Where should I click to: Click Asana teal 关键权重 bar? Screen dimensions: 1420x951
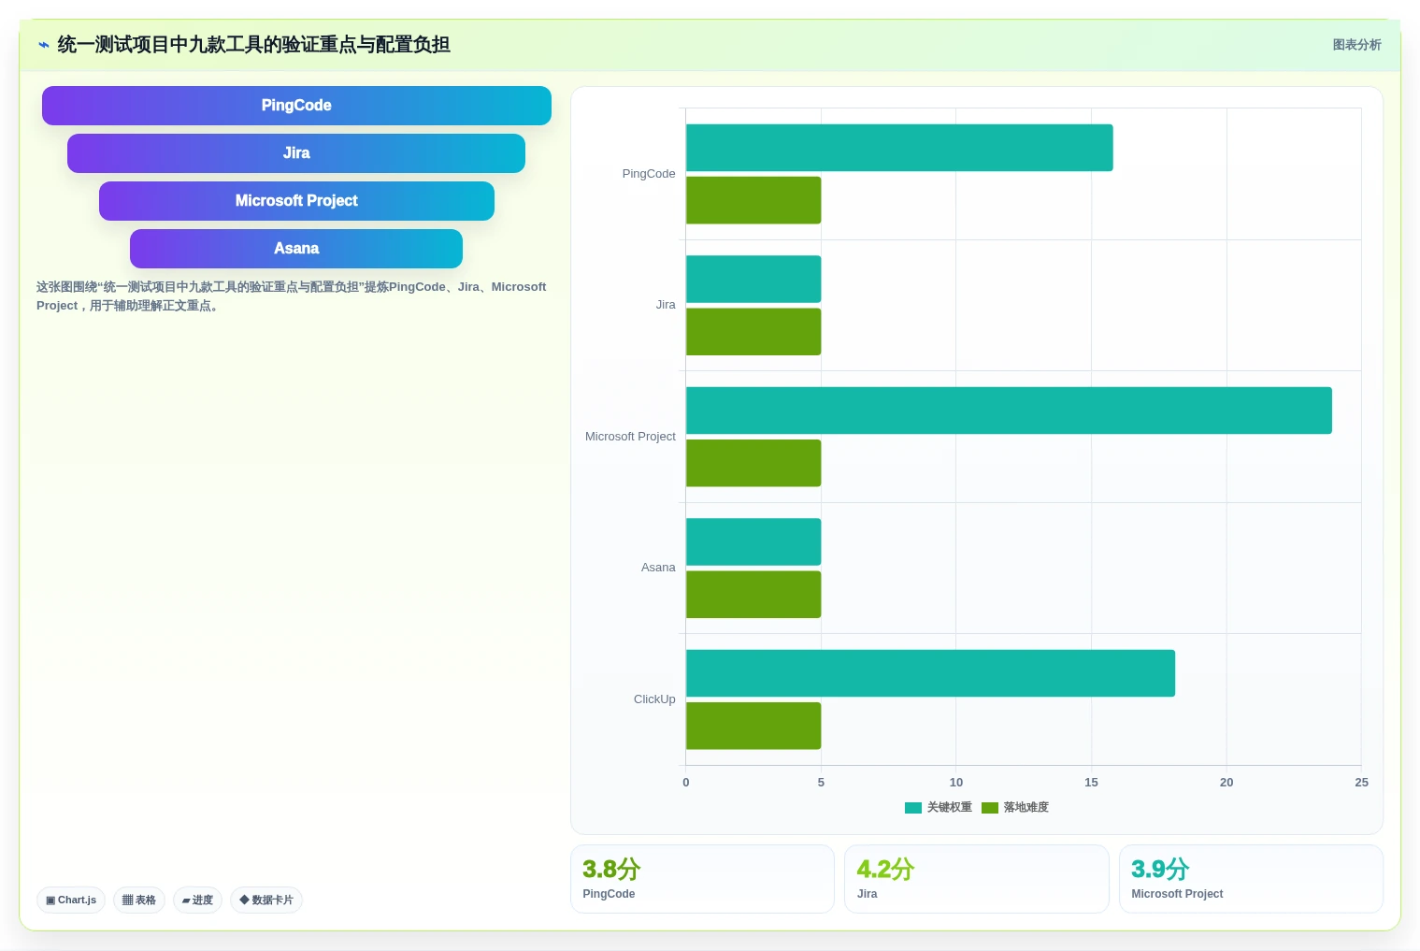coord(753,541)
